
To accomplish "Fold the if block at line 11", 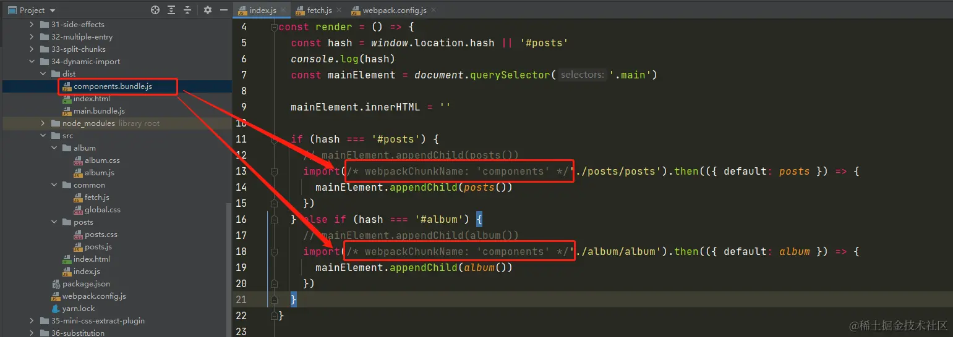I will tap(274, 139).
